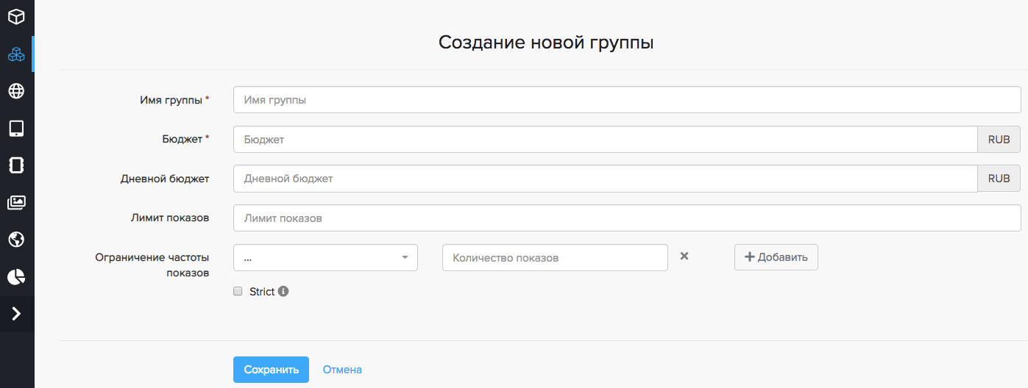Viewport: 1028px width, 388px height.
Task: Open the tablet device sidebar icon
Action: [16, 129]
